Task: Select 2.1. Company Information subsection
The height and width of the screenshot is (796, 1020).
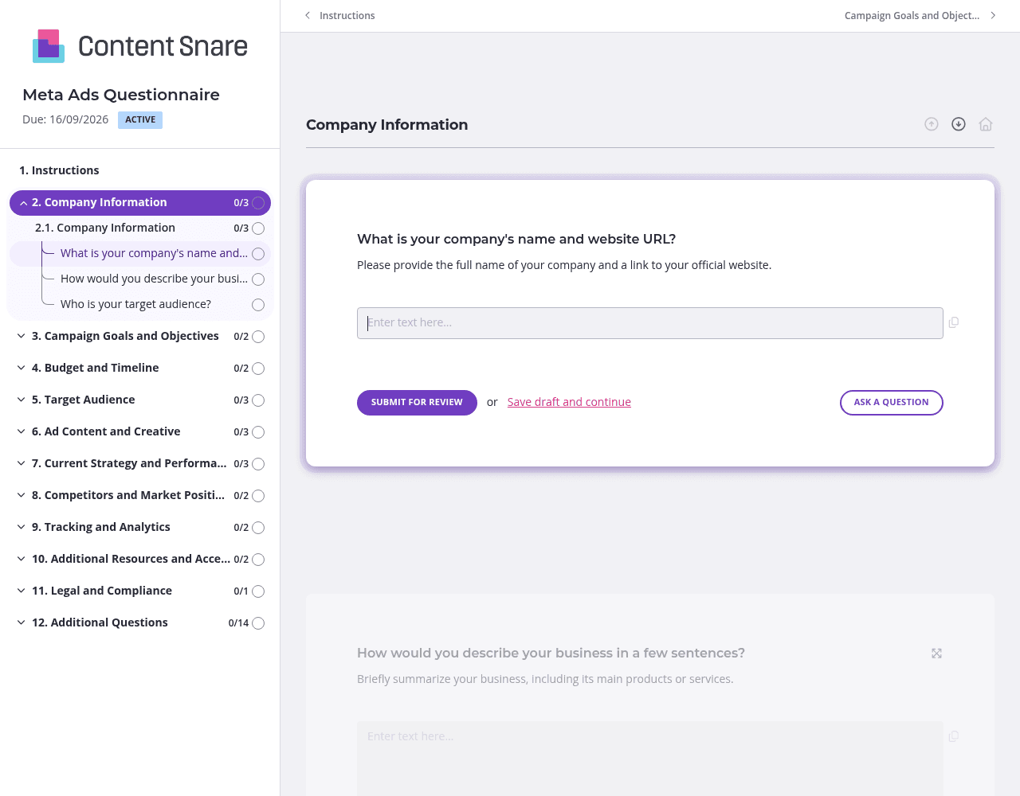Action: coord(105,228)
